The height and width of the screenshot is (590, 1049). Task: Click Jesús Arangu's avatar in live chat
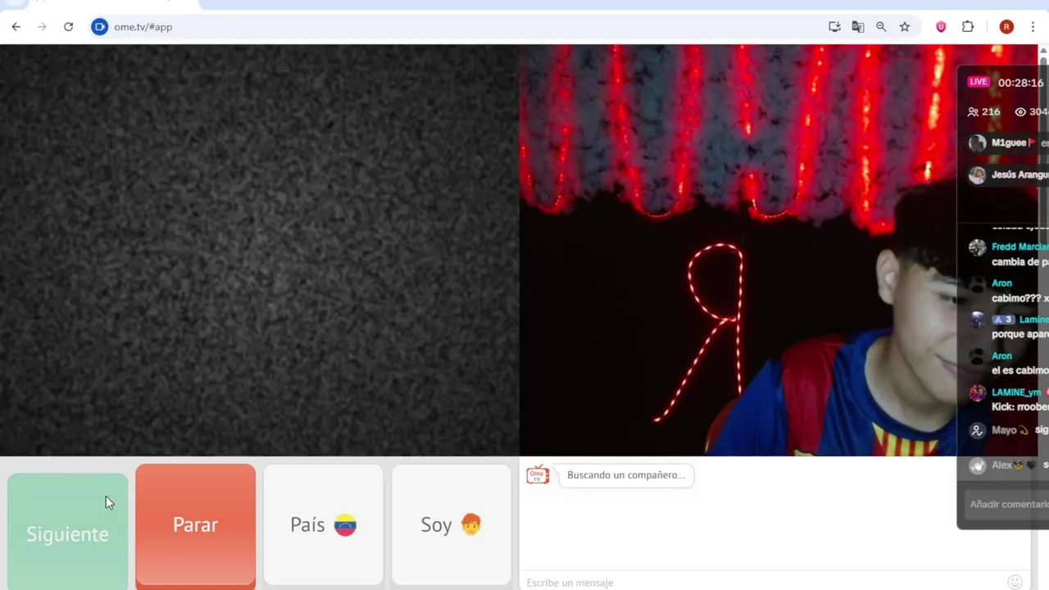click(977, 175)
